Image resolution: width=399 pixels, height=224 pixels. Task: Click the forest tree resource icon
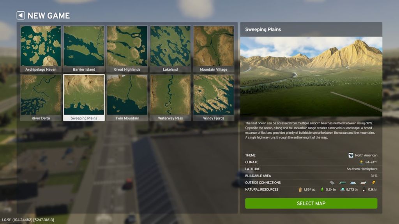tap(322, 189)
